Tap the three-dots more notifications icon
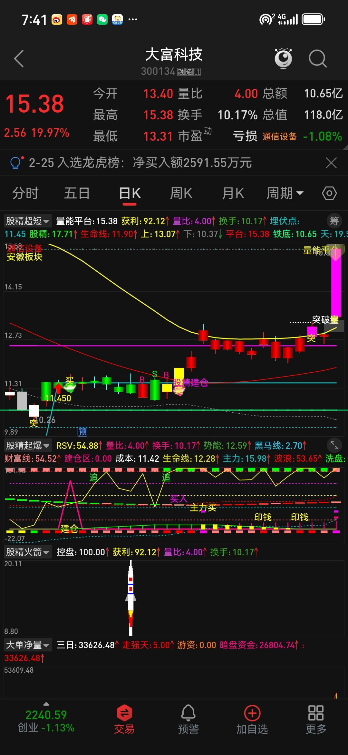The width and height of the screenshot is (348, 755). point(133,19)
